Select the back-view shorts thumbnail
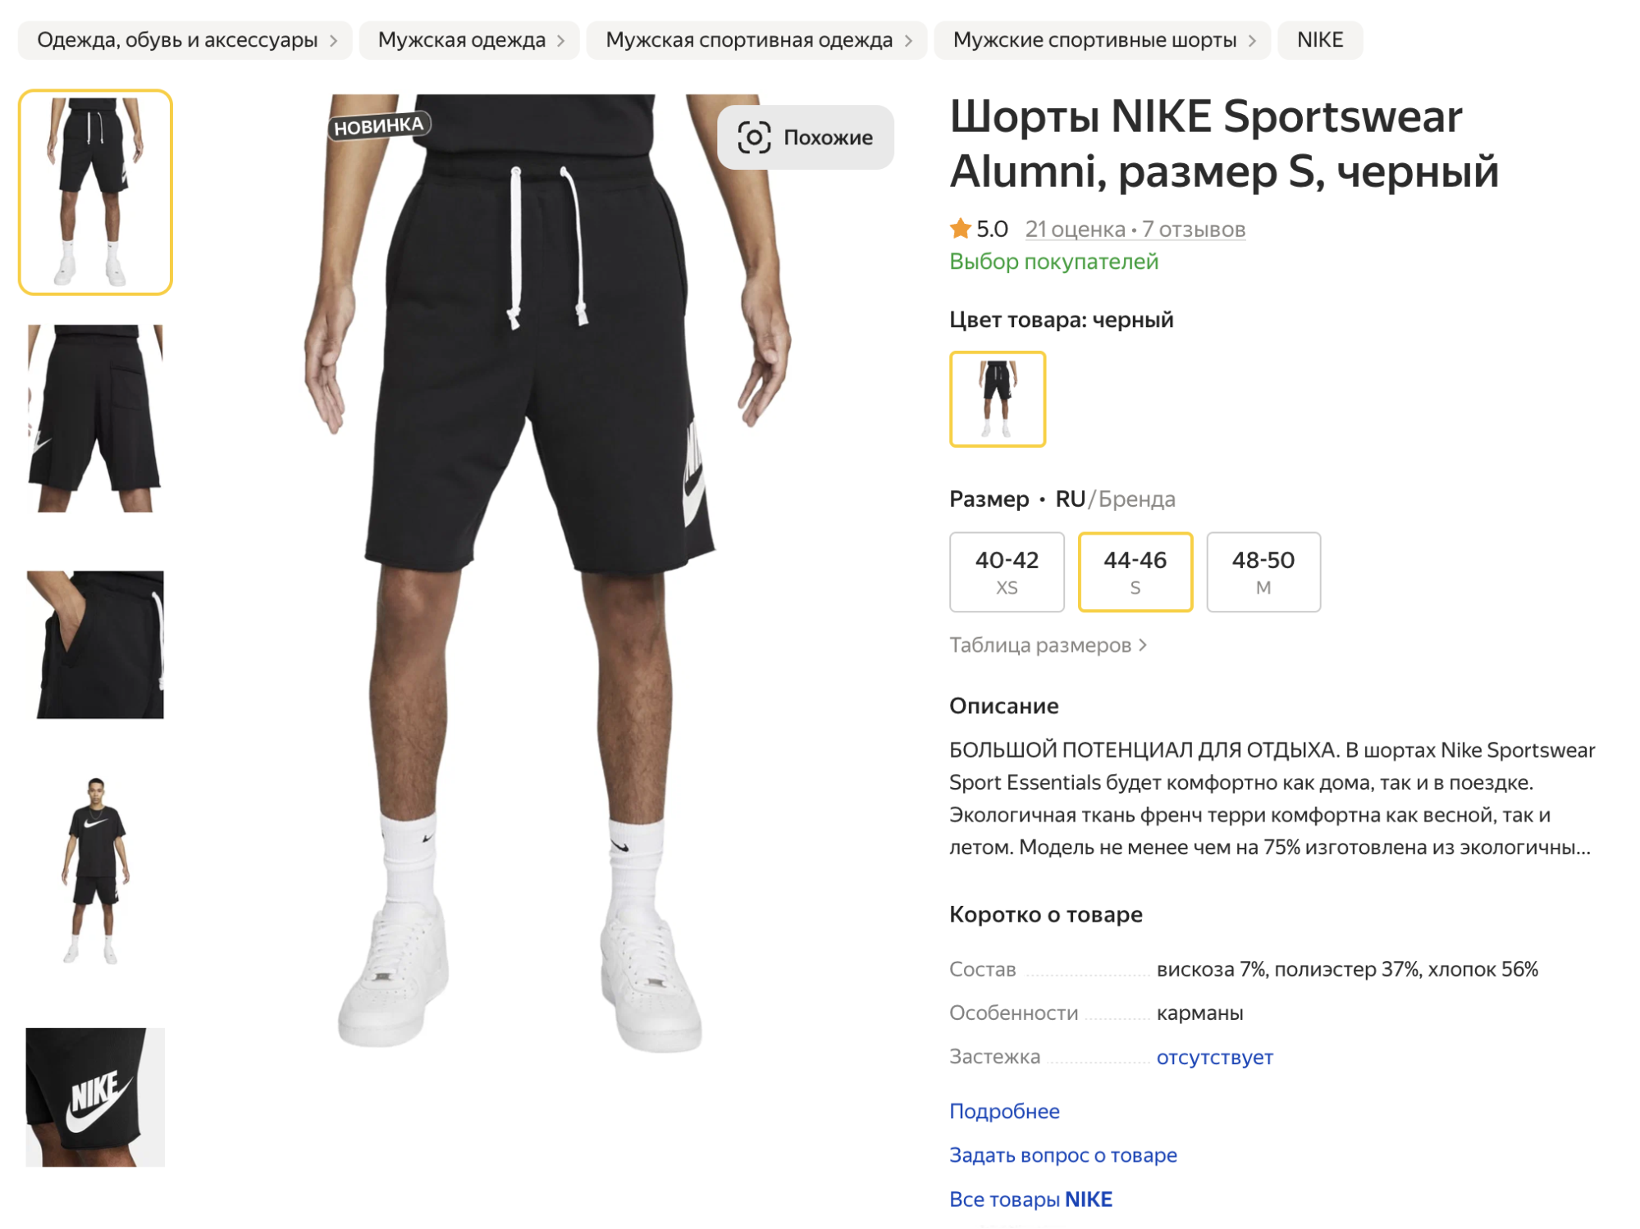The image size is (1640, 1229). click(x=95, y=418)
